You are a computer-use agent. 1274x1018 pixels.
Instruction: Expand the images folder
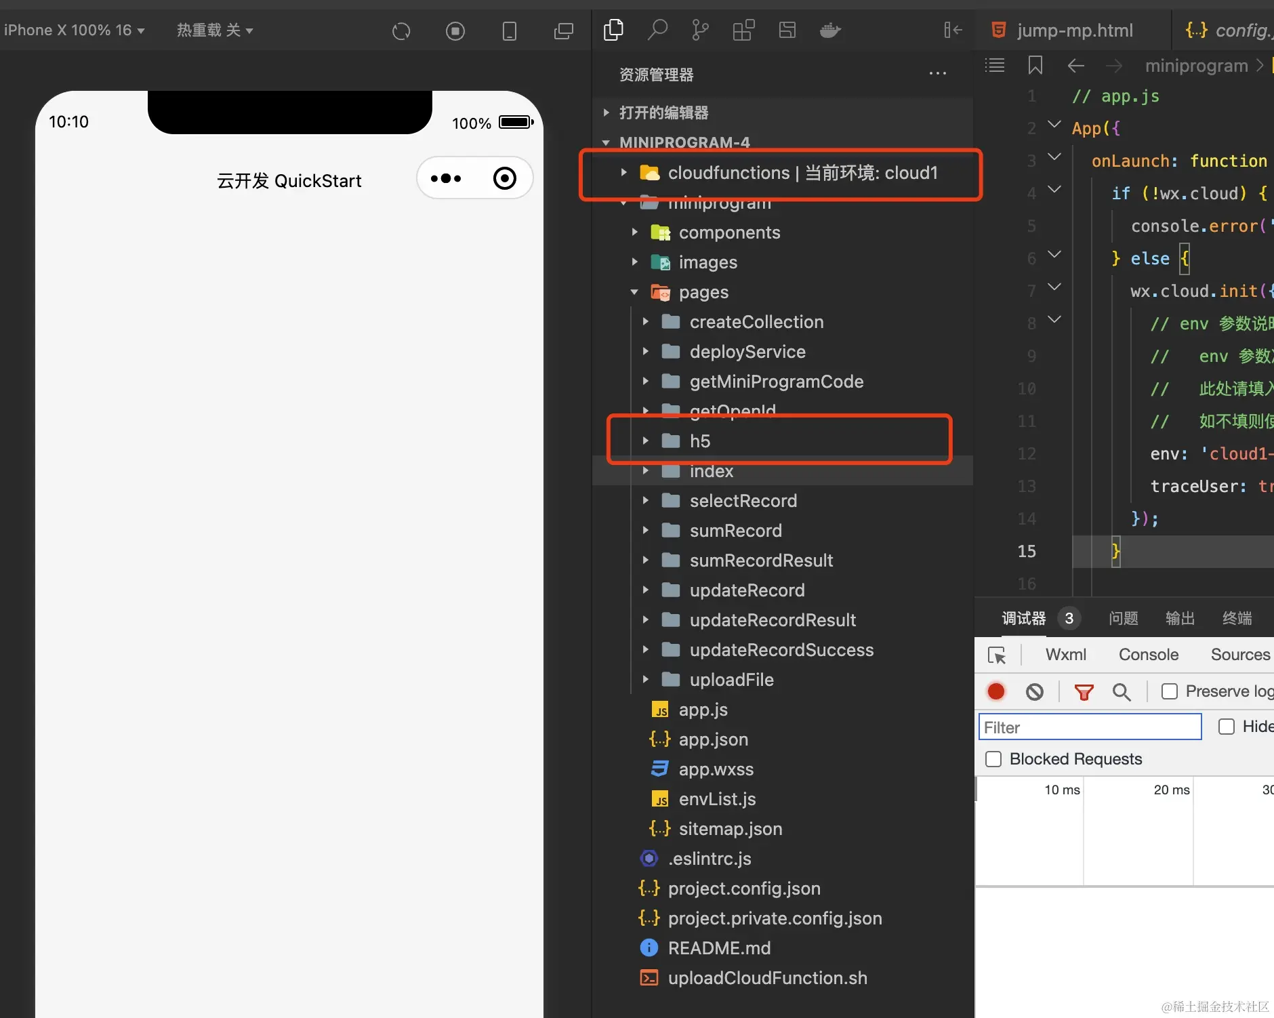click(634, 262)
